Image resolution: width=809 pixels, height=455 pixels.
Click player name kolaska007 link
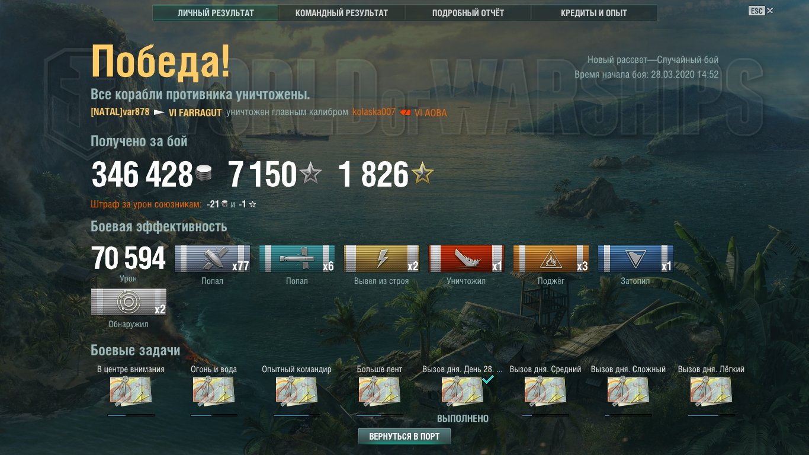click(374, 112)
